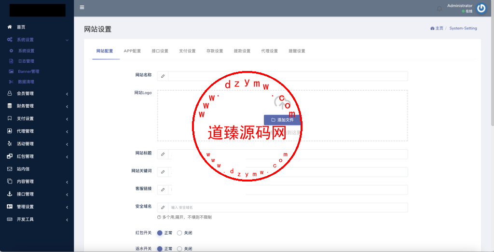Viewport: 494px width, 252px height.
Task: Switch to the APP配置 tab
Action: (132, 51)
